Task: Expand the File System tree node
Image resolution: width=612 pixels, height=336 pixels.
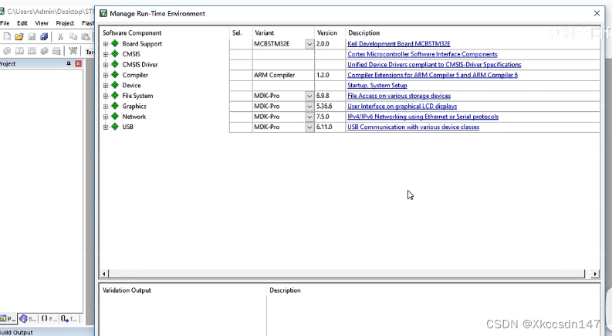Action: pyautogui.click(x=106, y=96)
